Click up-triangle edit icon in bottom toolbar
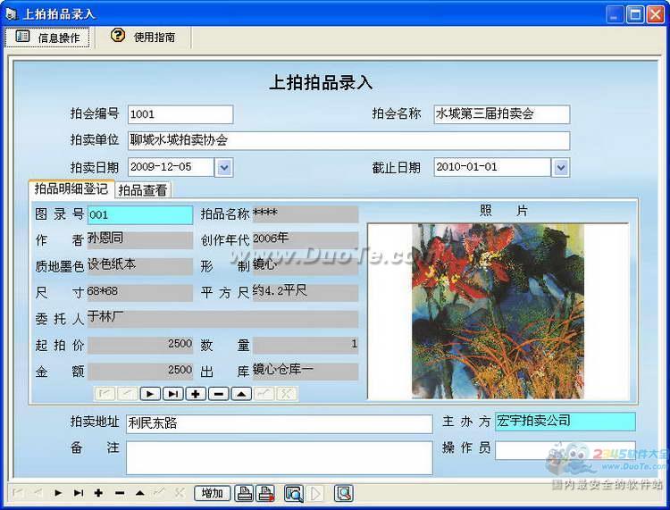The width and height of the screenshot is (670, 510). tap(139, 493)
